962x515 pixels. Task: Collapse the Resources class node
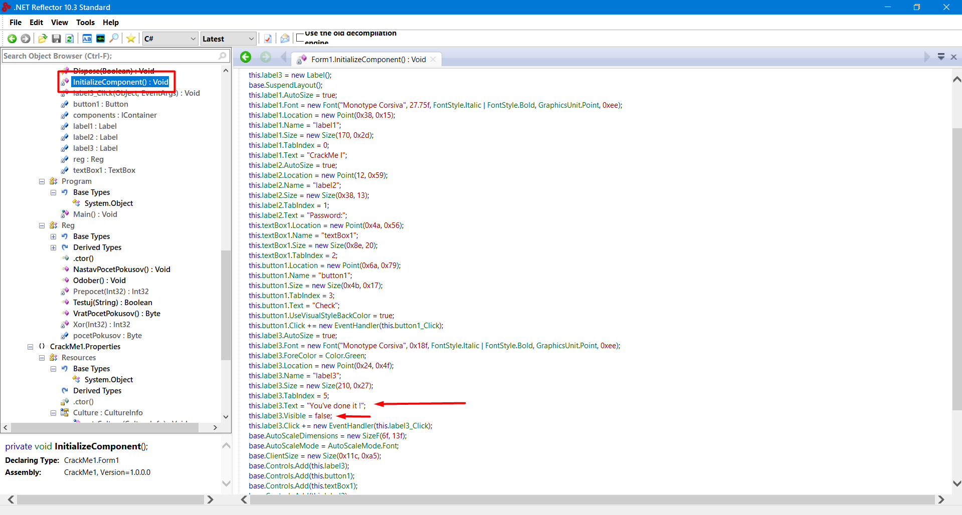point(42,358)
